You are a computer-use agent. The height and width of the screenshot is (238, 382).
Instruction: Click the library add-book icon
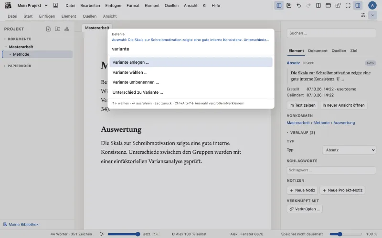tap(55, 5)
